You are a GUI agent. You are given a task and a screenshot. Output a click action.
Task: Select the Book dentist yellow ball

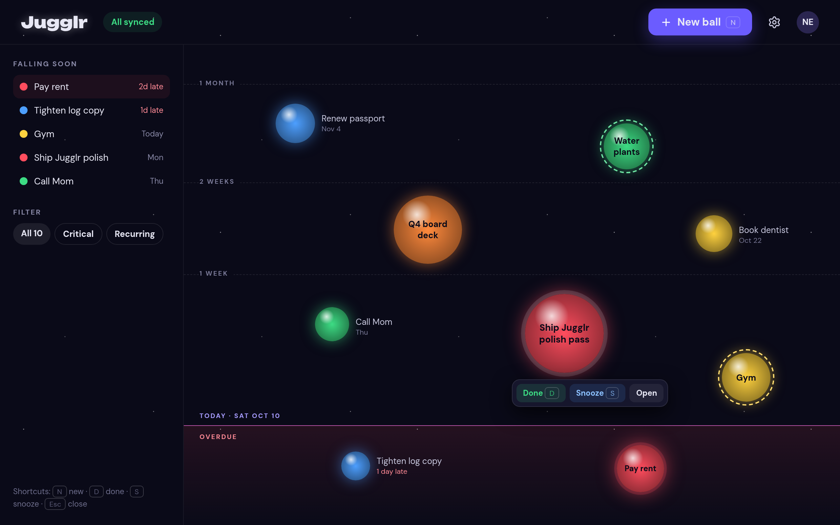point(714,233)
